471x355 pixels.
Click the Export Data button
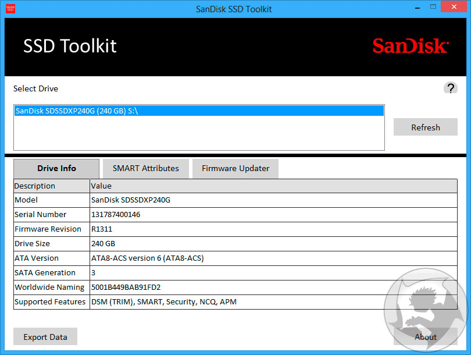[45, 337]
